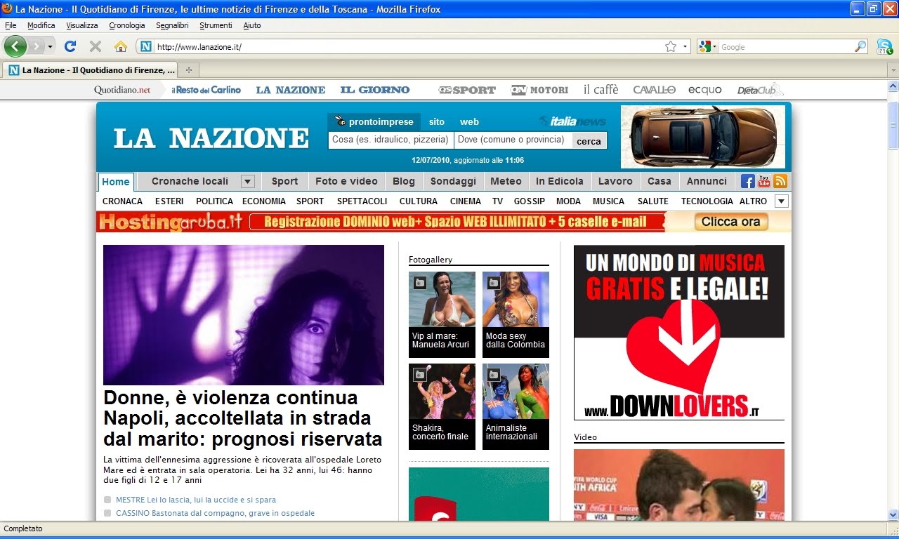Screen dimensions: 899x539
Task: Click the vertical scrollbar down arrow
Action: 893,514
